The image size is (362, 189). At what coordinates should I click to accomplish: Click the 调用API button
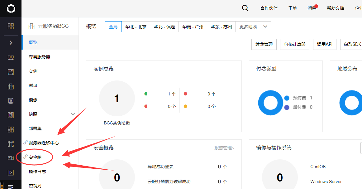324,45
